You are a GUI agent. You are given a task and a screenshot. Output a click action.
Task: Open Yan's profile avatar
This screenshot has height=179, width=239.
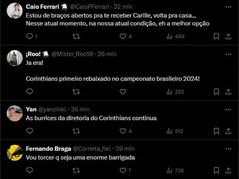(14, 113)
